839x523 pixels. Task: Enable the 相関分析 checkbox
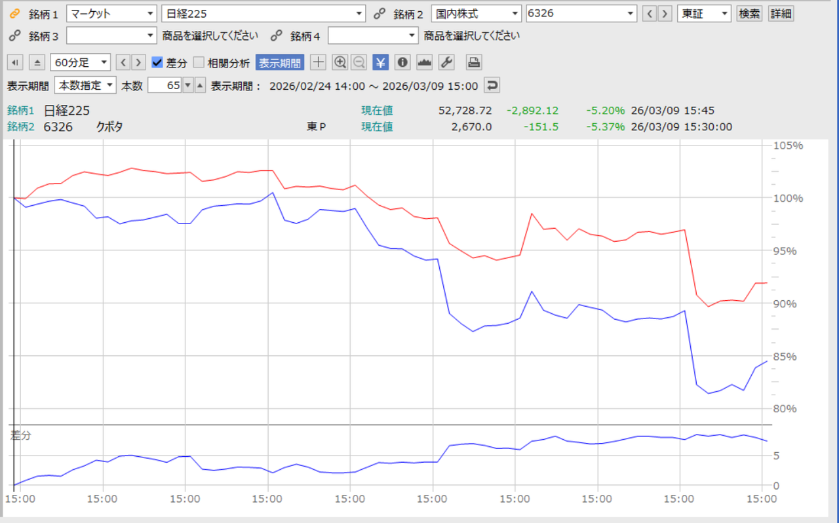click(199, 63)
